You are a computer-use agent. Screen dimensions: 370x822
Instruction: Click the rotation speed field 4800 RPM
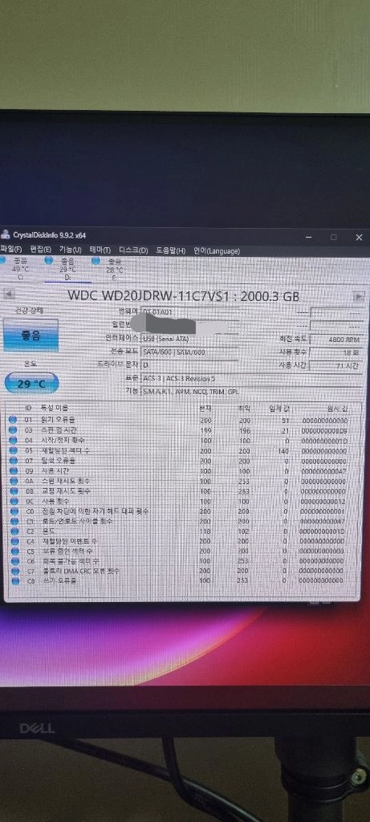[x=336, y=339]
